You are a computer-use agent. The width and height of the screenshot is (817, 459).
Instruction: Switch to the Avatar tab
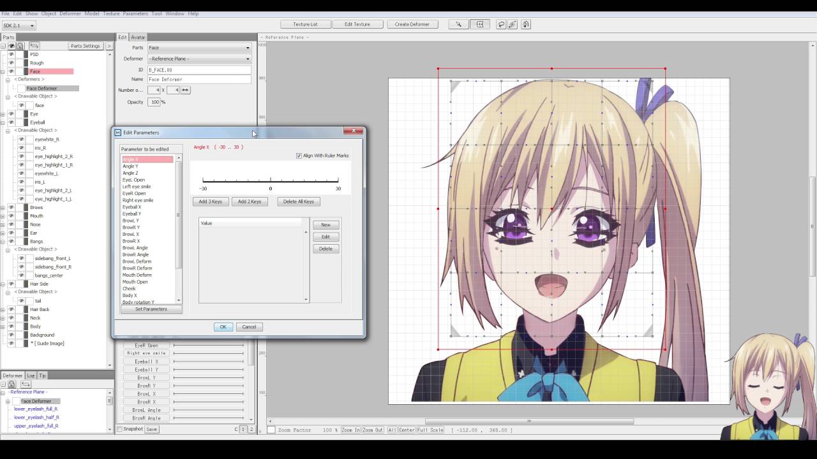click(138, 37)
